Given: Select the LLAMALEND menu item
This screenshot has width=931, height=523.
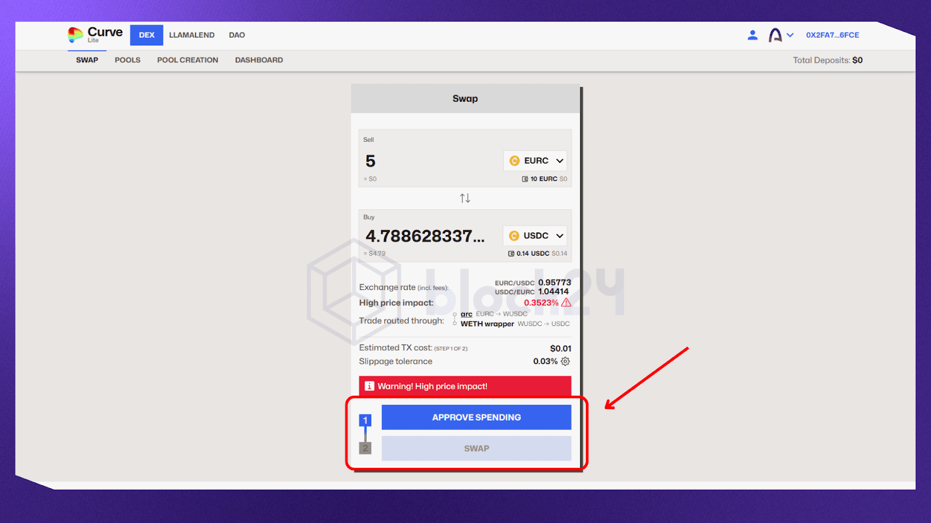Looking at the screenshot, I should tap(191, 35).
